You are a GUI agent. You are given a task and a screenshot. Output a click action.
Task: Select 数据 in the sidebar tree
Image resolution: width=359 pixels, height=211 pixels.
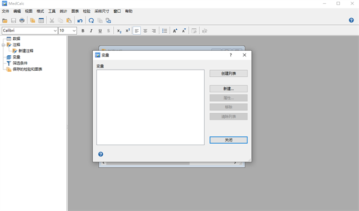17,39
